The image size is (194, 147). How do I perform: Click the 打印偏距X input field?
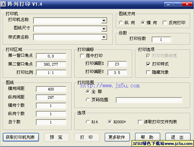tap(117, 64)
